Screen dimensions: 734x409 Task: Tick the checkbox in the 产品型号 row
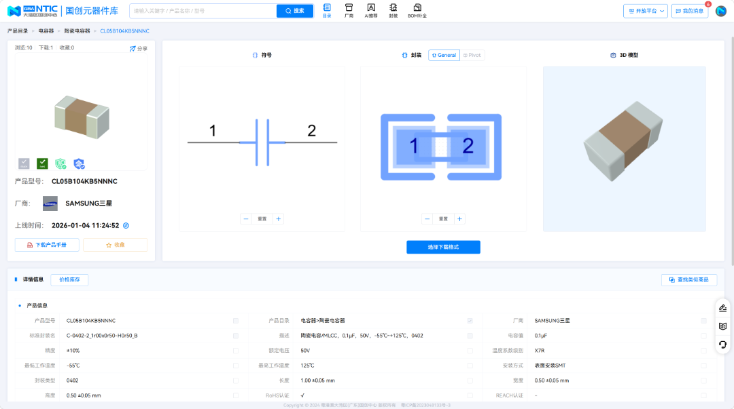pyautogui.click(x=235, y=321)
